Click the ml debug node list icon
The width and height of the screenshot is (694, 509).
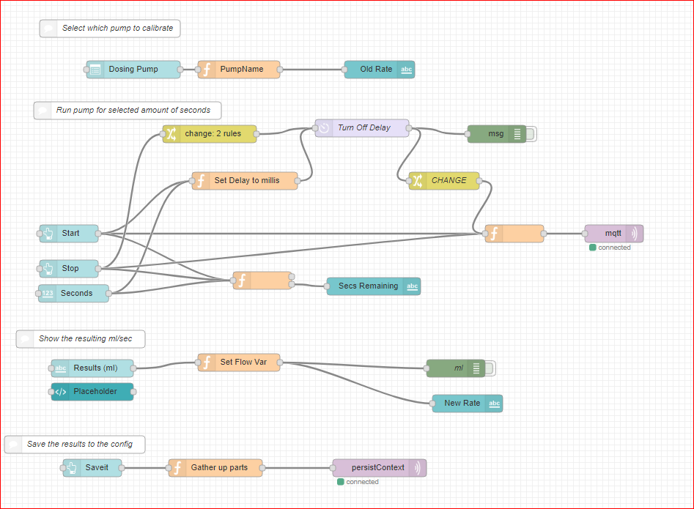coord(476,368)
